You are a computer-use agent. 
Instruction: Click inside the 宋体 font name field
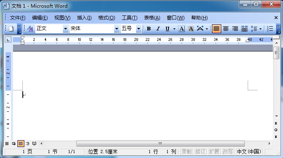pos(92,29)
